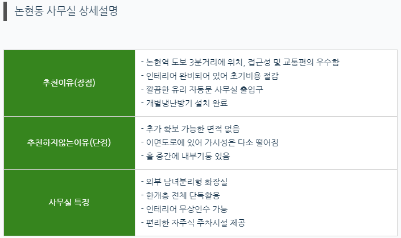
Task: Click the line about 논현역 도보 3분거리
Action: click(x=240, y=62)
